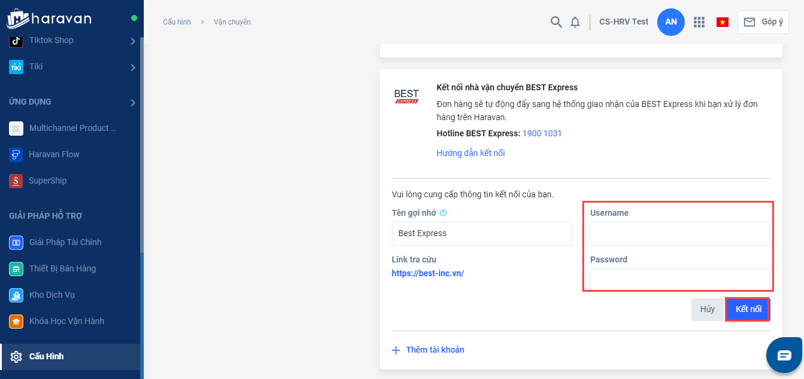This screenshot has width=804, height=379.
Task: Open Cấu Hình settings menu
Action: tap(46, 356)
